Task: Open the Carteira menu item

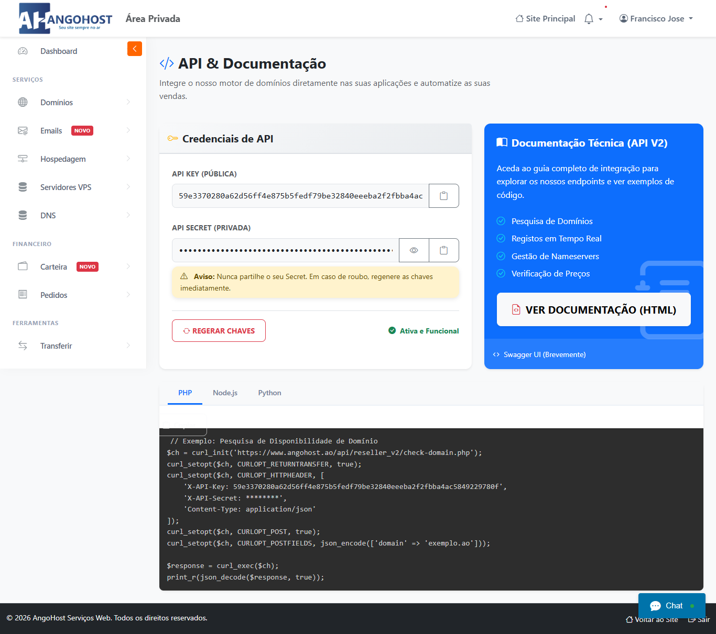Action: (53, 267)
